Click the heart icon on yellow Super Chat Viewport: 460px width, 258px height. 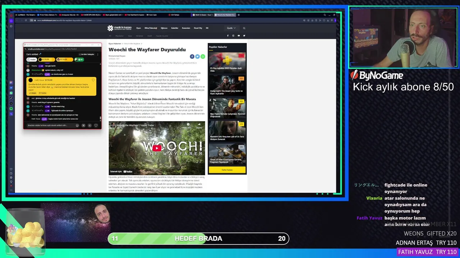pyautogui.click(x=93, y=80)
